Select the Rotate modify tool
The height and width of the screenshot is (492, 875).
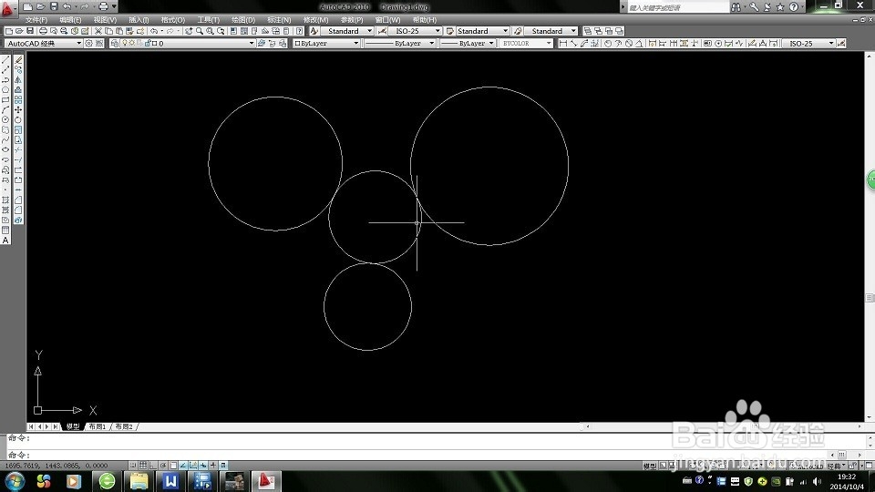[18, 120]
